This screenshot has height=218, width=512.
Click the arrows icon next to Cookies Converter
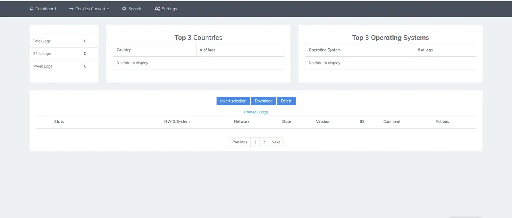click(71, 9)
